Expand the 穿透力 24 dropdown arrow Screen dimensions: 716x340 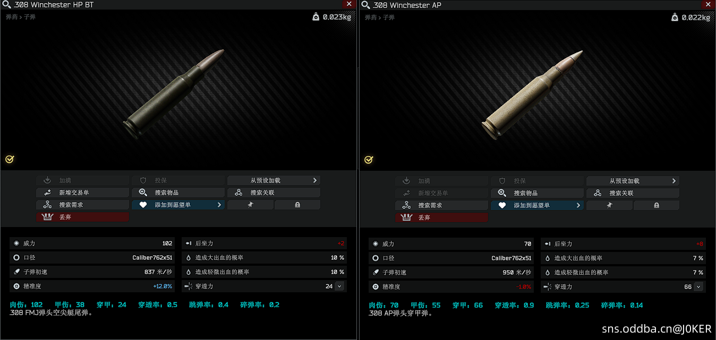[339, 286]
